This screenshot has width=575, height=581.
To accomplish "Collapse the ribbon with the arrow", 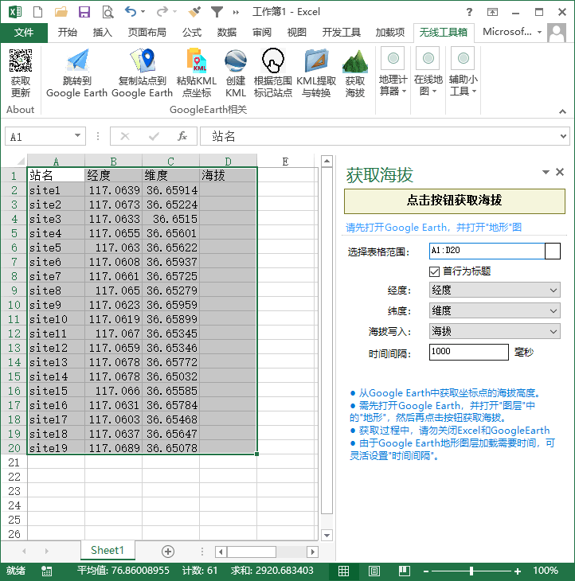I will tap(562, 111).
